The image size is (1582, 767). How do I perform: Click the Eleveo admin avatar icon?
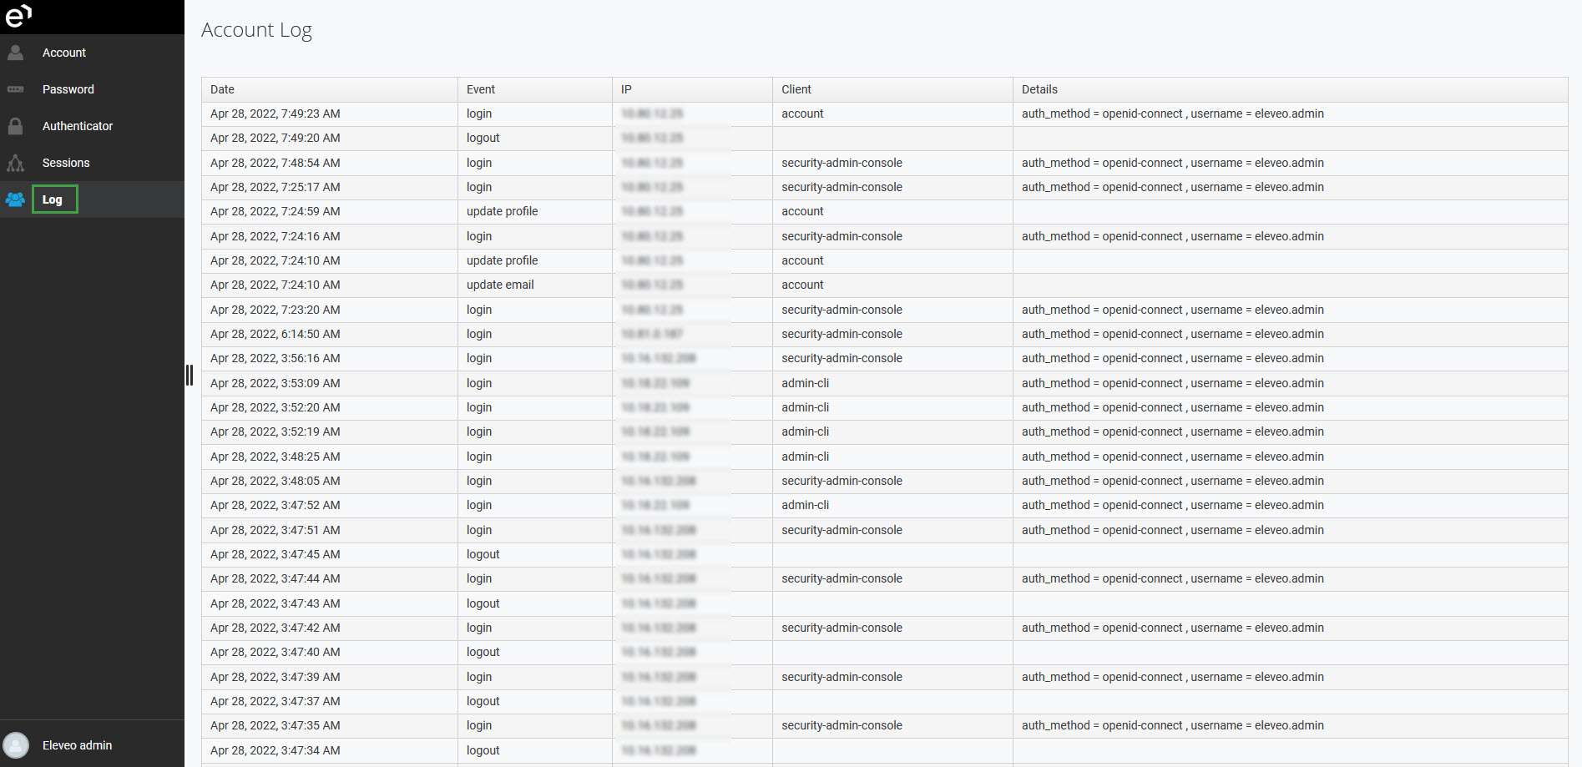(x=16, y=745)
